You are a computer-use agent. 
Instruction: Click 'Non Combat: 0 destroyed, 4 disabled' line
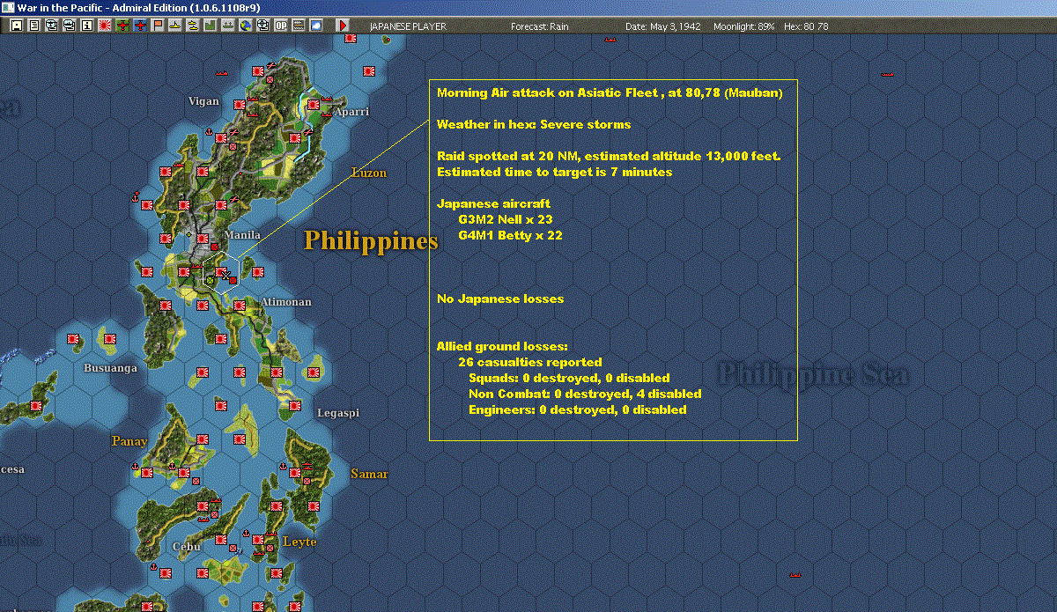pyautogui.click(x=585, y=394)
